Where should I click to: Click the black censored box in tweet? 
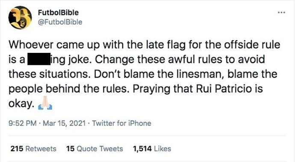click(39, 59)
